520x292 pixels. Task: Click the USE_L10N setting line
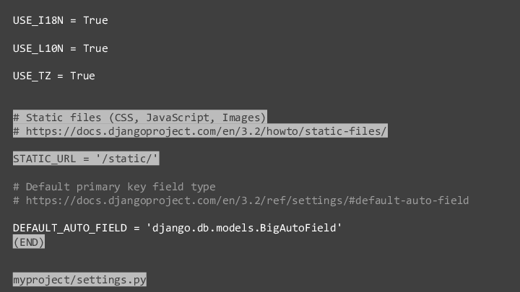(61, 48)
